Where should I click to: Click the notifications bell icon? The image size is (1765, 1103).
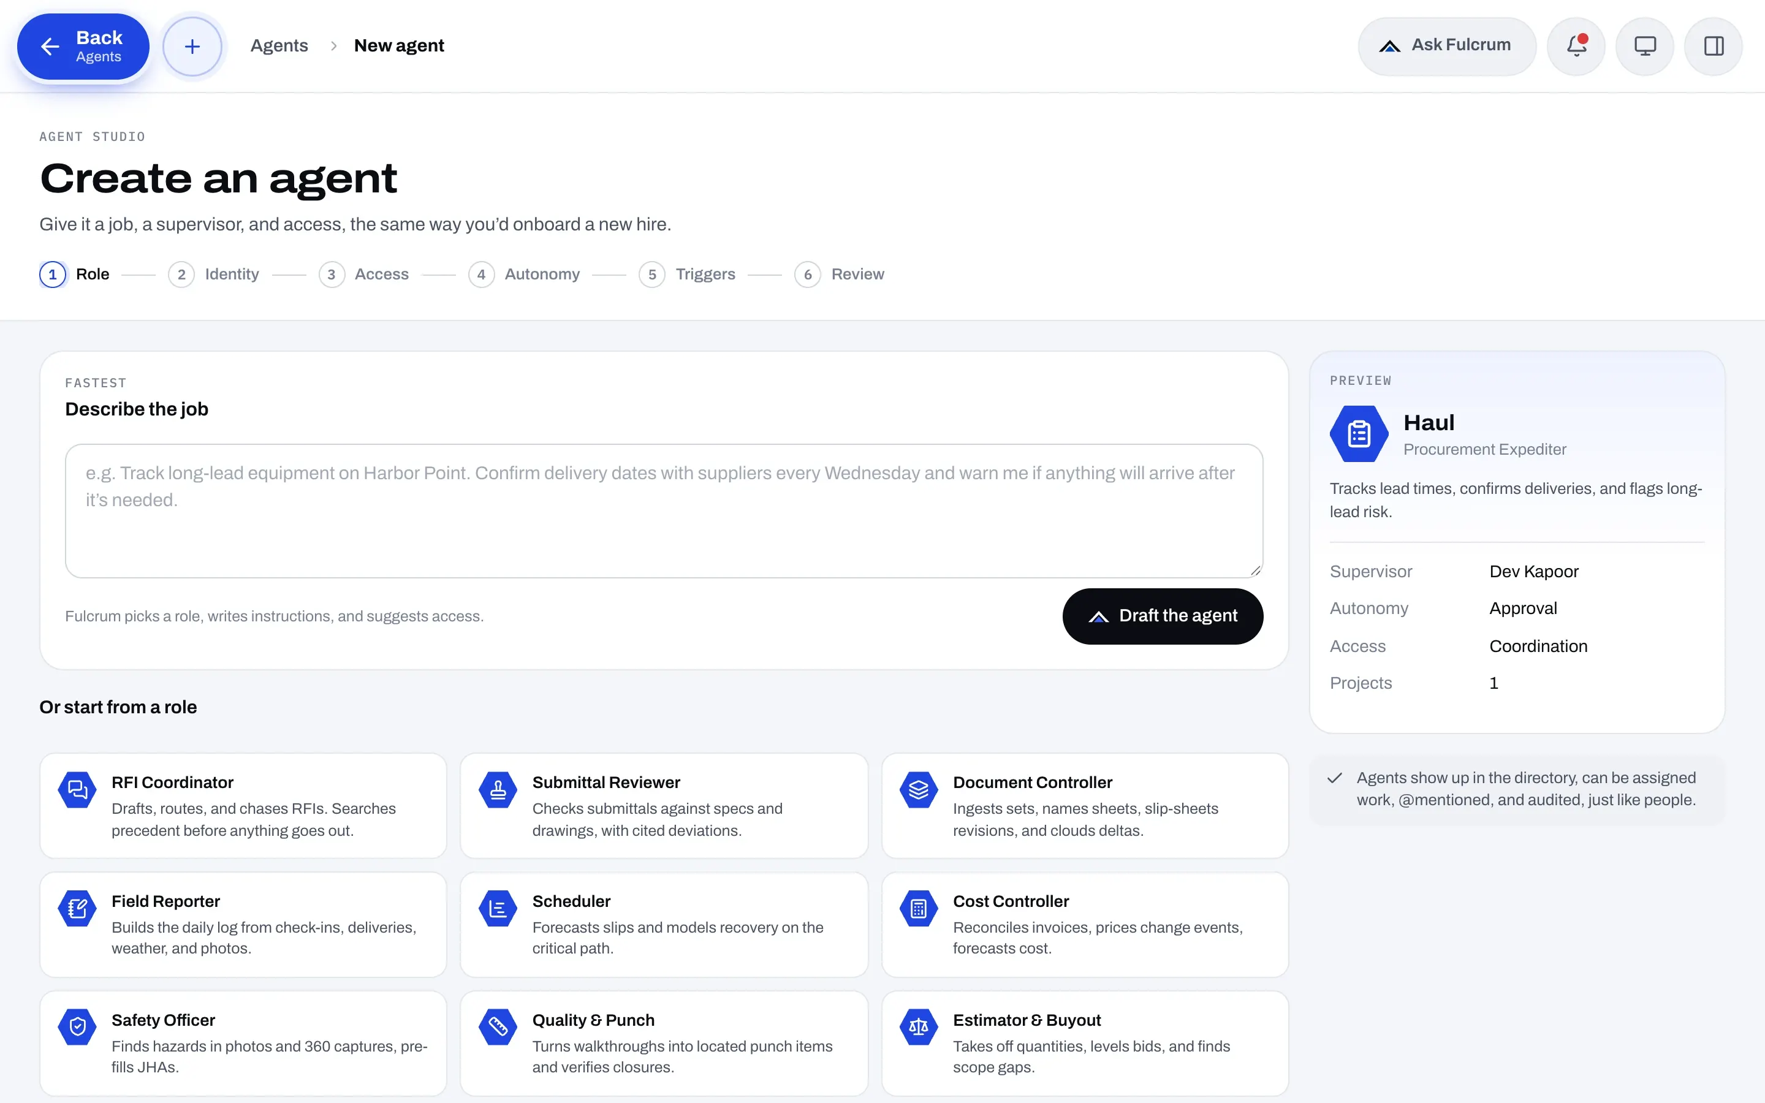tap(1576, 46)
